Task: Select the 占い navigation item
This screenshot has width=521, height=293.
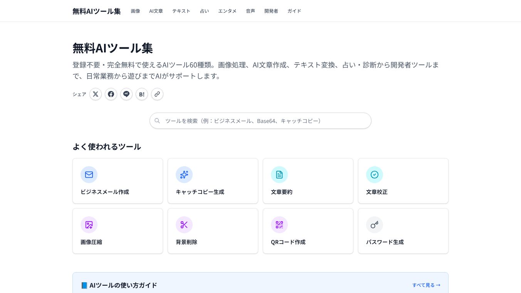Action: pyautogui.click(x=204, y=11)
